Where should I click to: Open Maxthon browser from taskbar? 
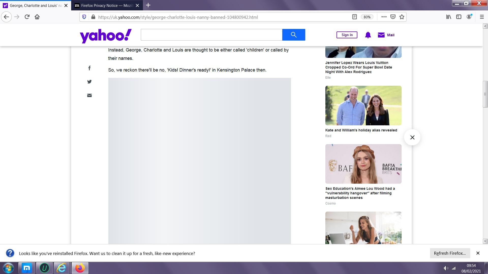(27, 268)
